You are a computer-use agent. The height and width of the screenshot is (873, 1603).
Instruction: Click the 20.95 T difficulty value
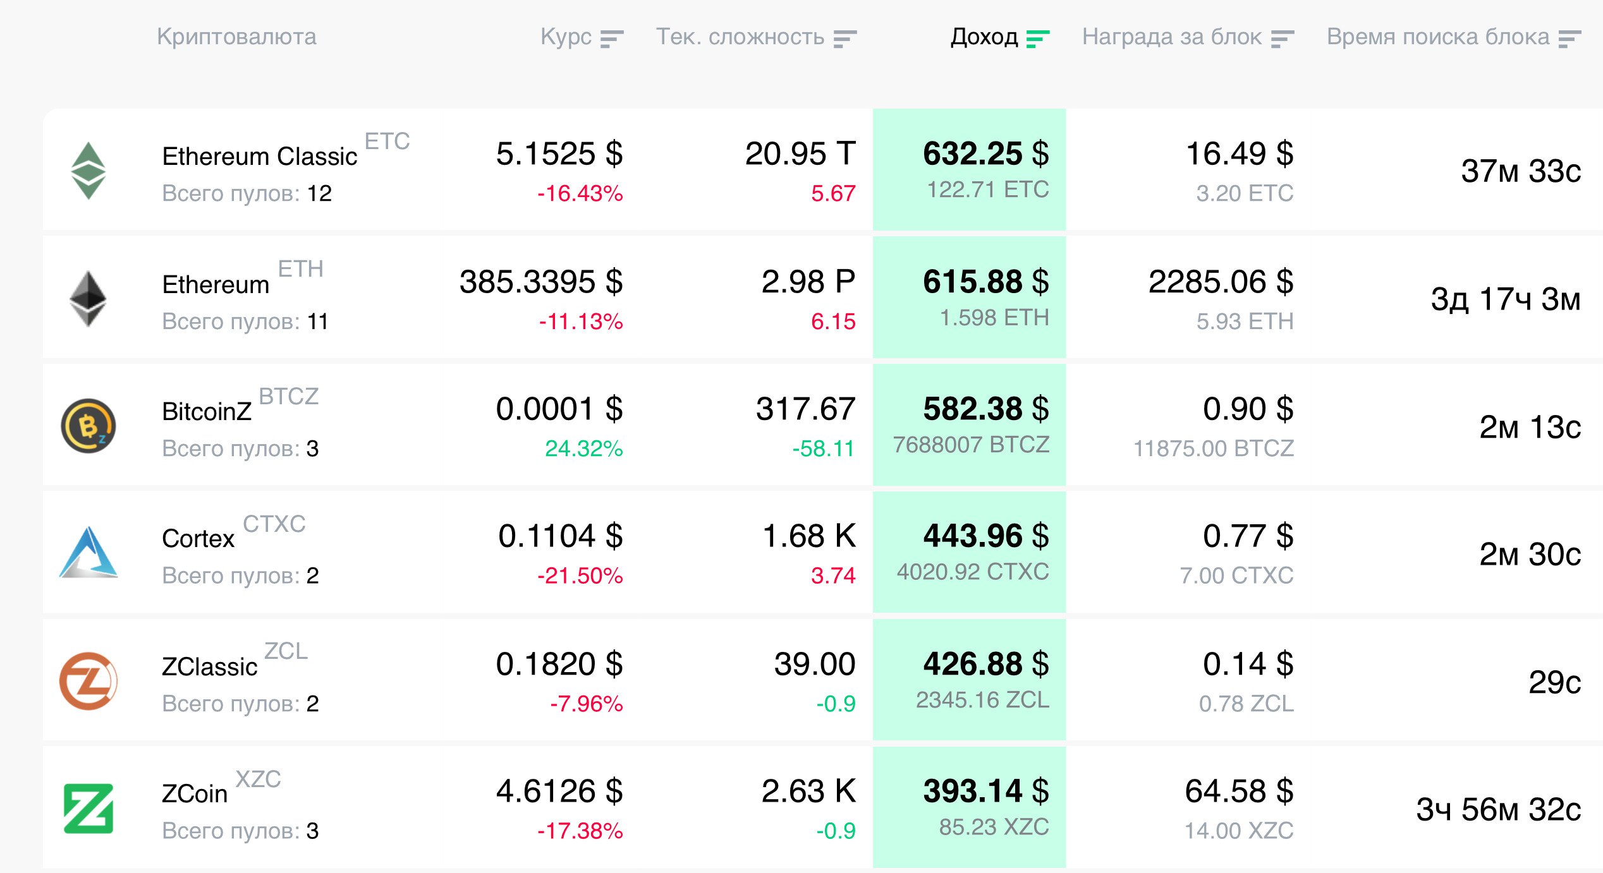[800, 154]
